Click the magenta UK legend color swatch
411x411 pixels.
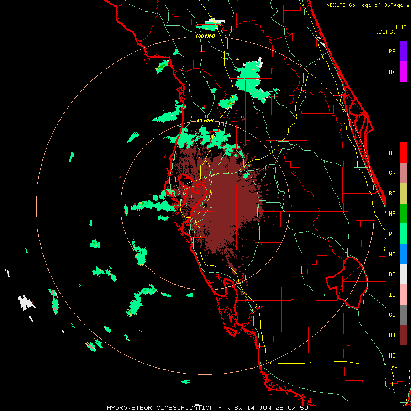[403, 72]
